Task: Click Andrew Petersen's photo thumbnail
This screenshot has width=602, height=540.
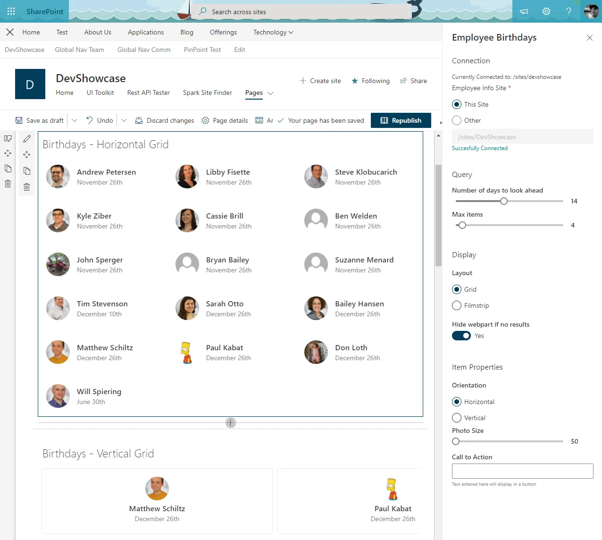Action: (58, 177)
